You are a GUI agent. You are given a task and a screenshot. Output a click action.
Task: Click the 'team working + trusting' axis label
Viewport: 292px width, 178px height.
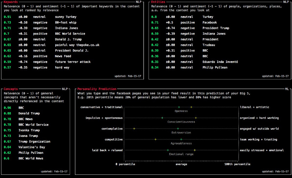258,139
